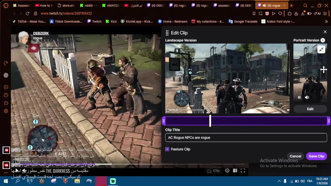Screen dimensions: 331x186
Task: Expand the bookmarks overflow chevron
Action: click(x=326, y=21)
